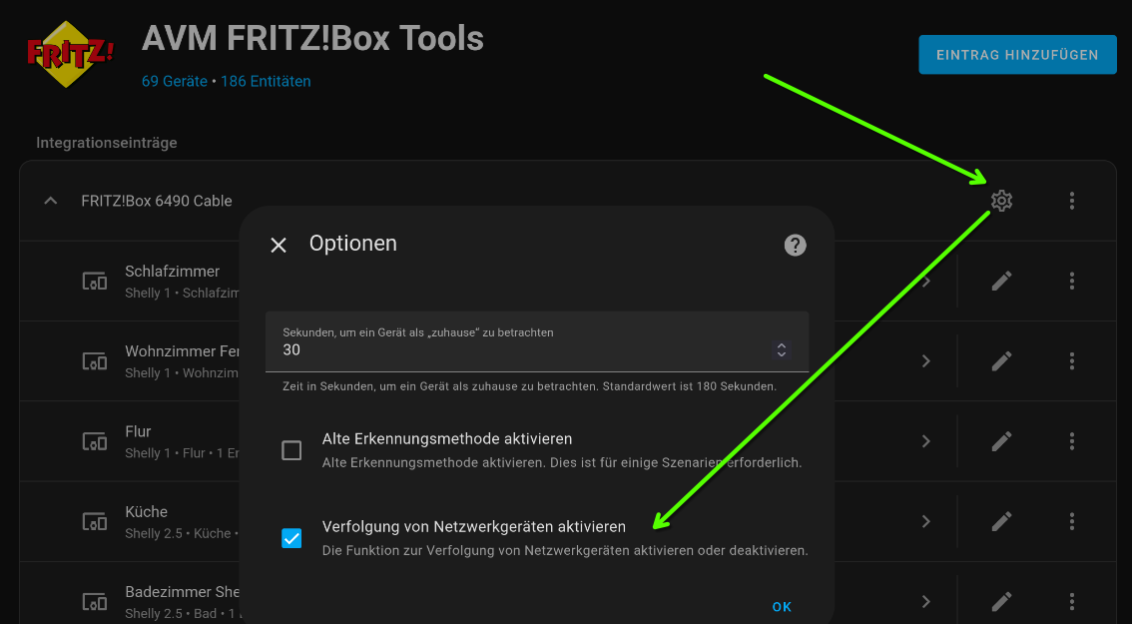The image size is (1132, 624).
Task: Close the Optionen dialog
Action: pos(279,245)
